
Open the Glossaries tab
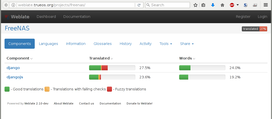pyautogui.click(x=102, y=44)
